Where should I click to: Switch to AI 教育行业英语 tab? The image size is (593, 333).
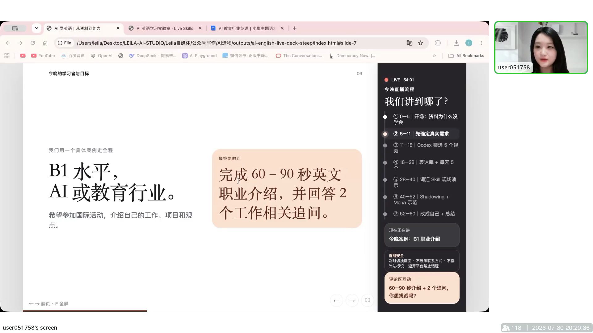click(247, 28)
